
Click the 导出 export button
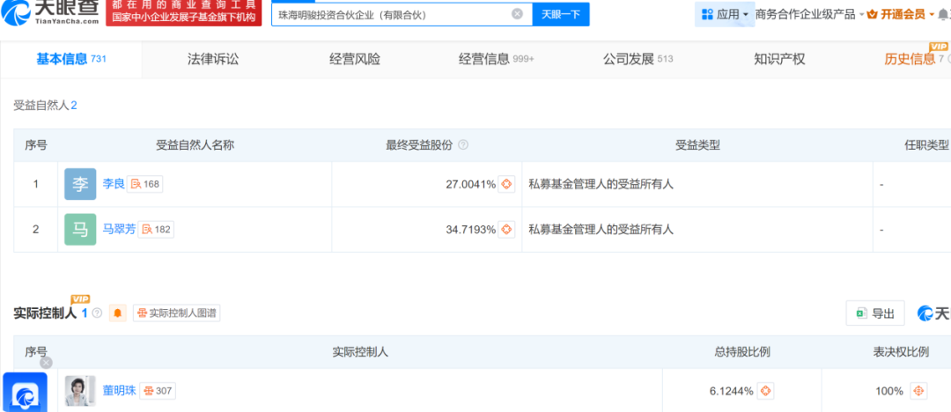click(x=874, y=313)
